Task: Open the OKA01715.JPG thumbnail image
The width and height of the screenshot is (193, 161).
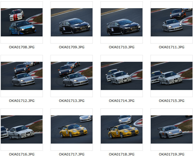Action: tap(172, 76)
